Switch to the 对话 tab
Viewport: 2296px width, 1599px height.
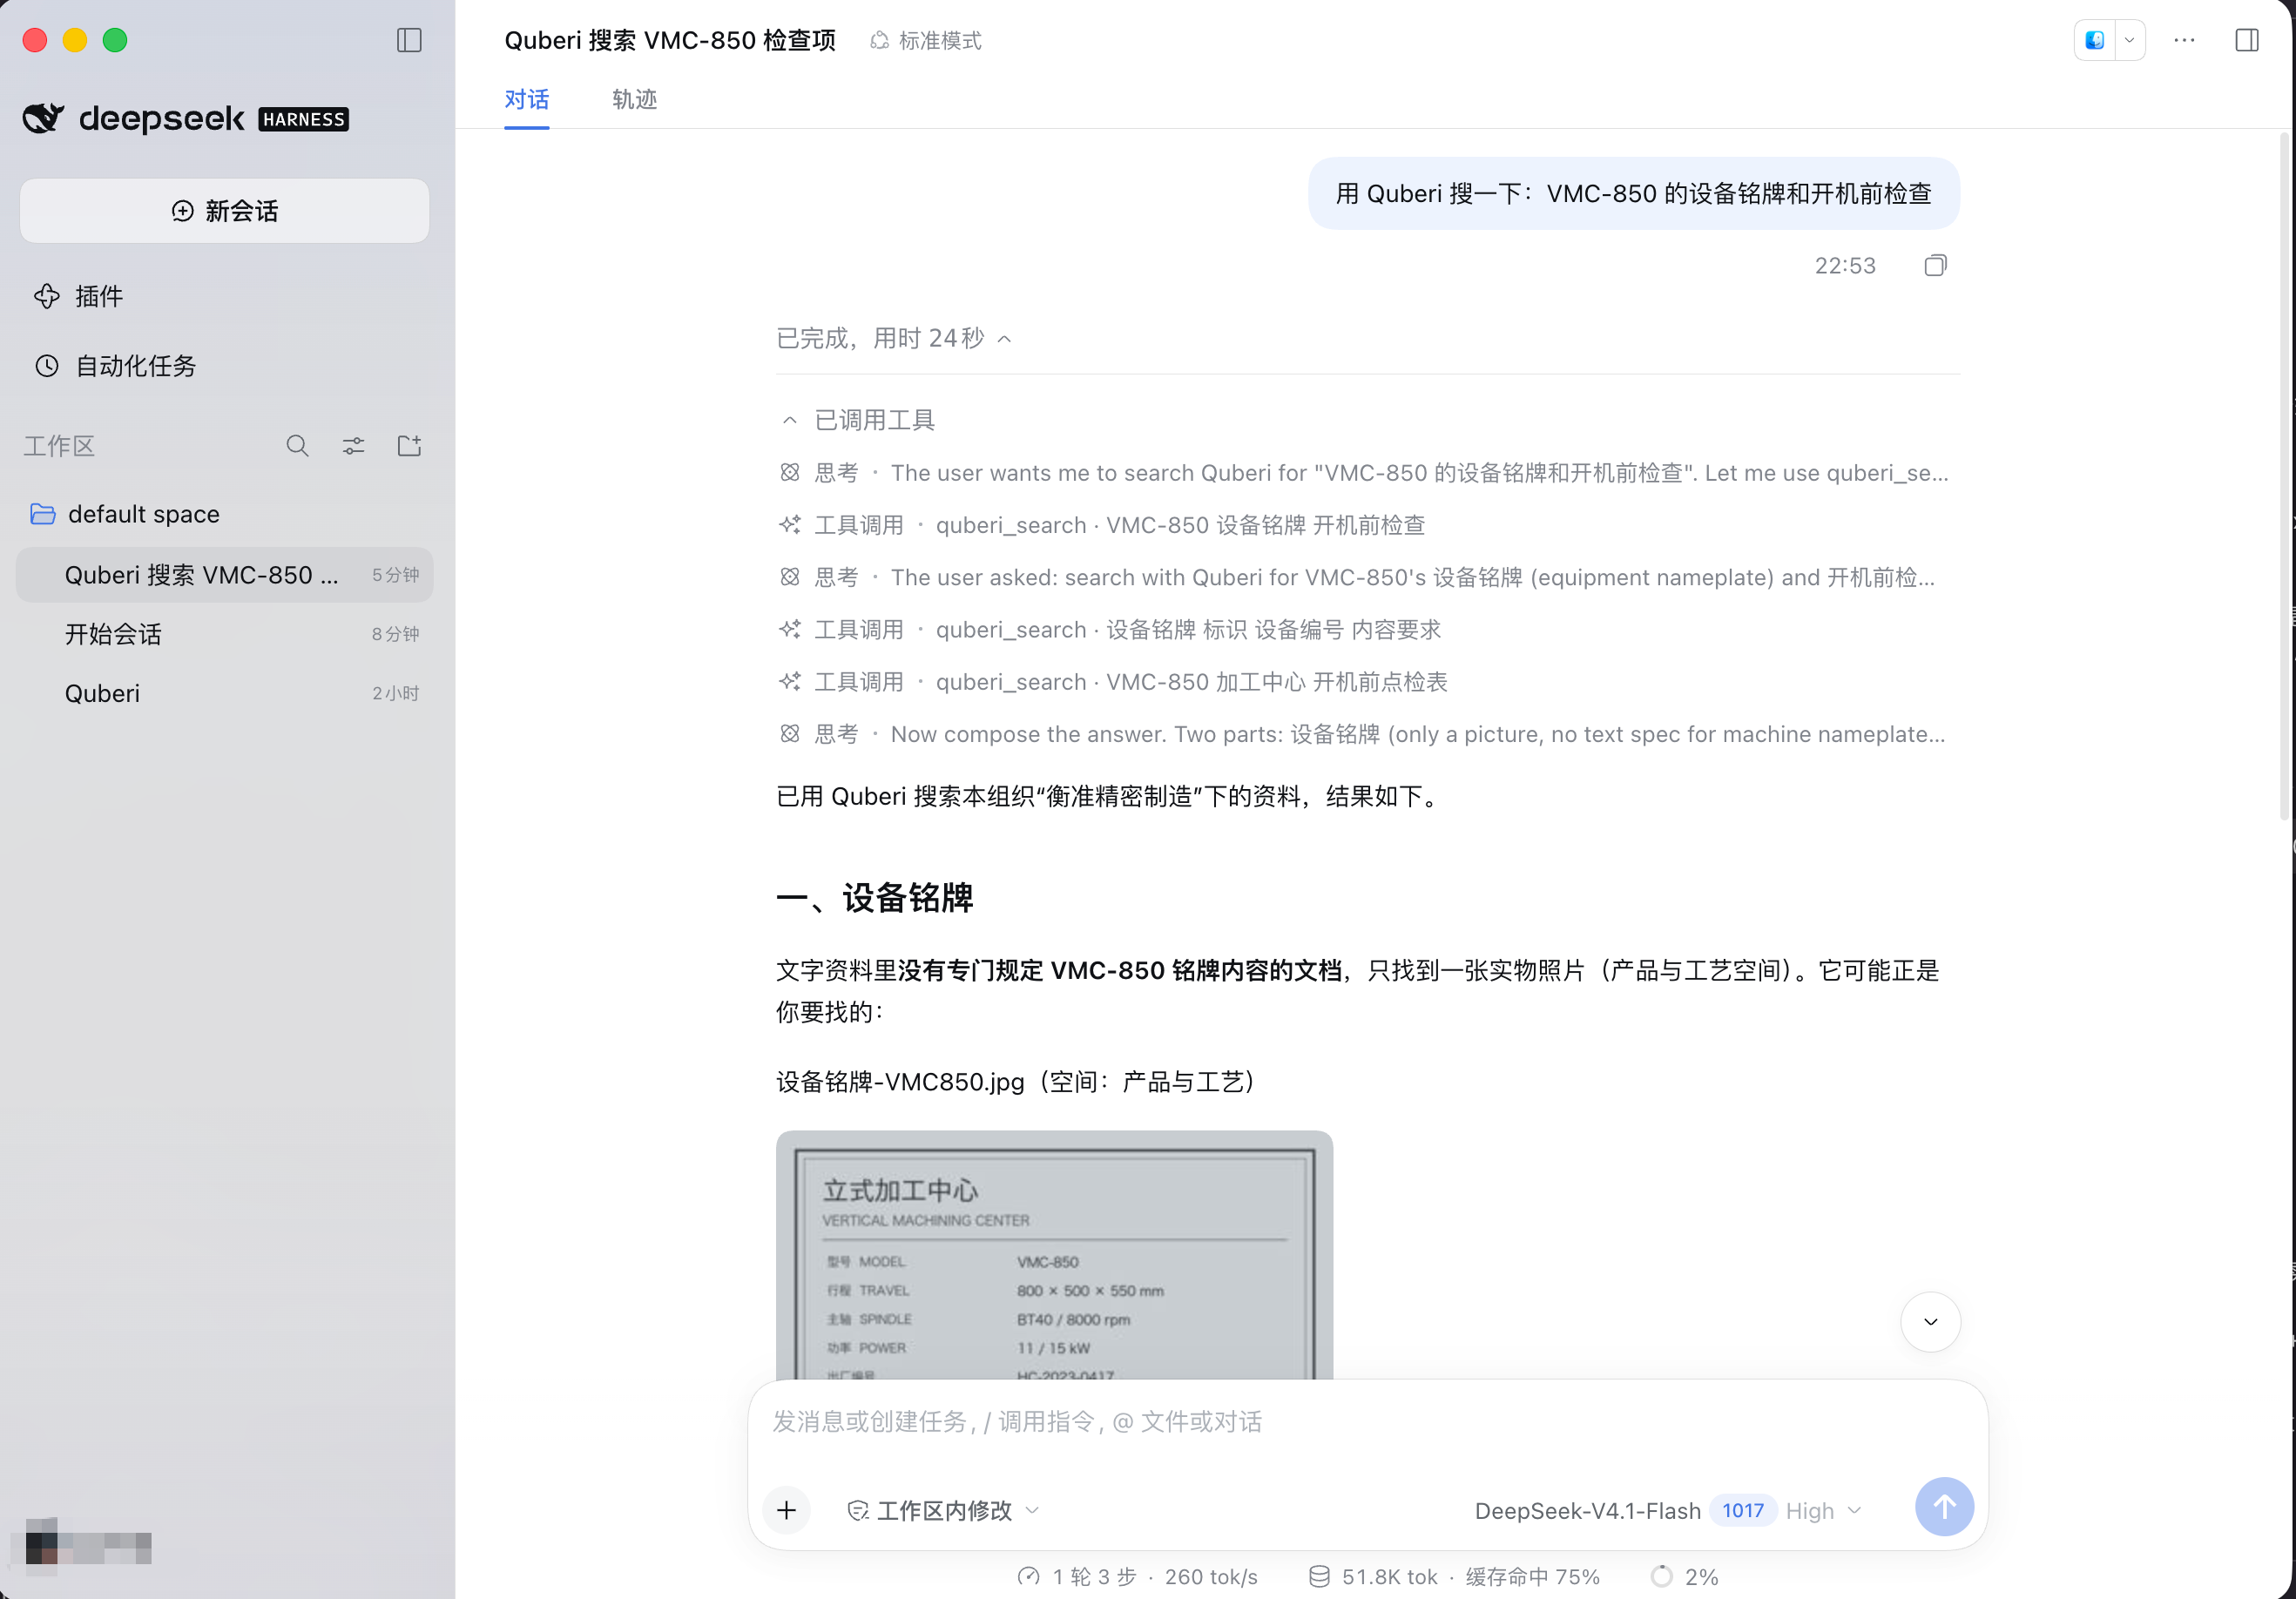[x=526, y=99]
